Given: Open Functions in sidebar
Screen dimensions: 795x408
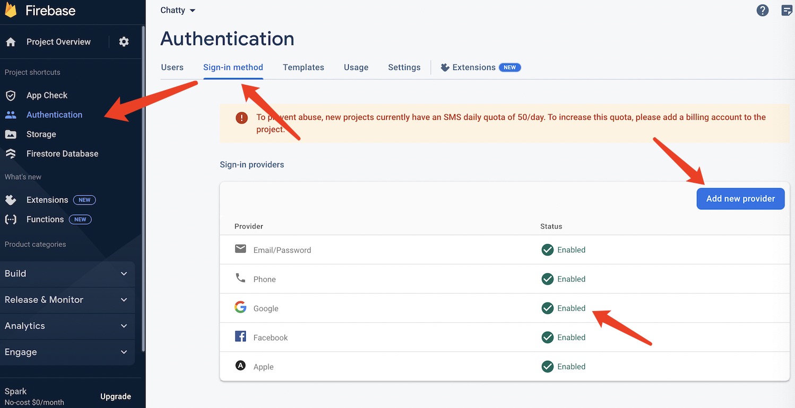Looking at the screenshot, I should pos(45,219).
